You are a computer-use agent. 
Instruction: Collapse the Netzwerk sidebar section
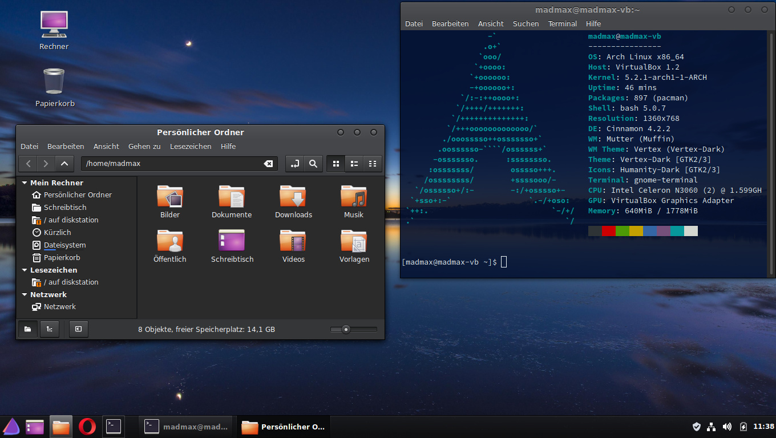25,295
